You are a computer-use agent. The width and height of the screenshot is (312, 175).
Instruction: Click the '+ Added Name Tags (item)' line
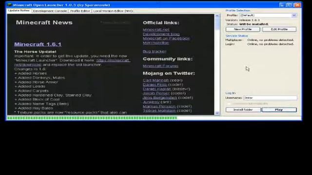tap(41, 104)
